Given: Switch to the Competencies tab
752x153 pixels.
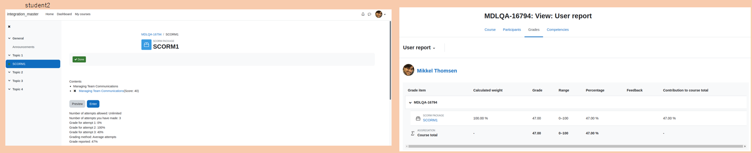Looking at the screenshot, I should point(558,30).
